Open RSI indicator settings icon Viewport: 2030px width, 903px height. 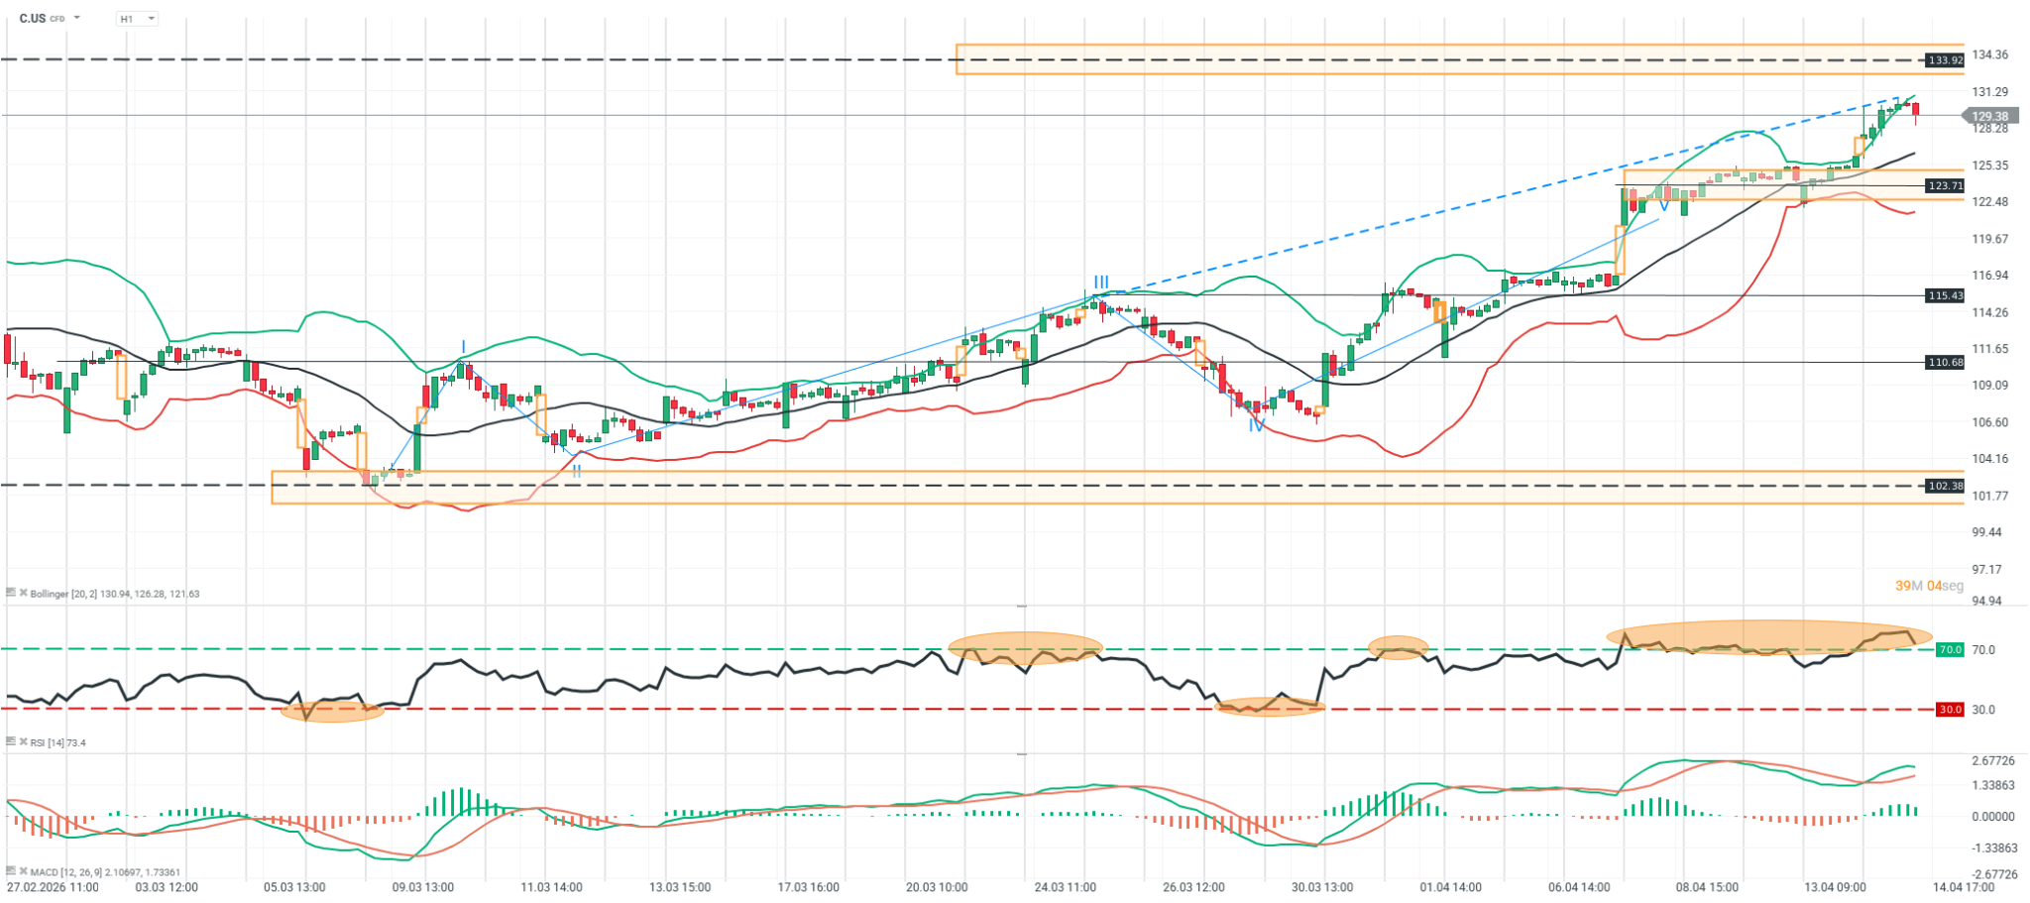[11, 741]
